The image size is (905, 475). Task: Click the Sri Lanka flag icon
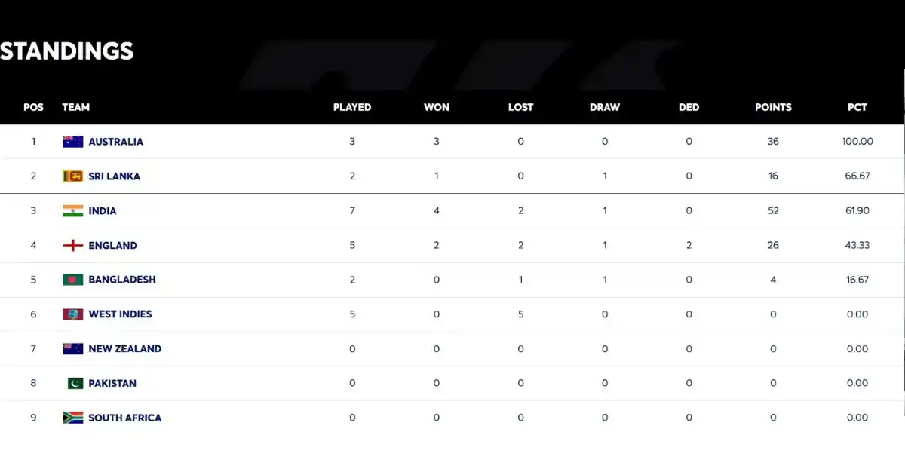coord(72,176)
